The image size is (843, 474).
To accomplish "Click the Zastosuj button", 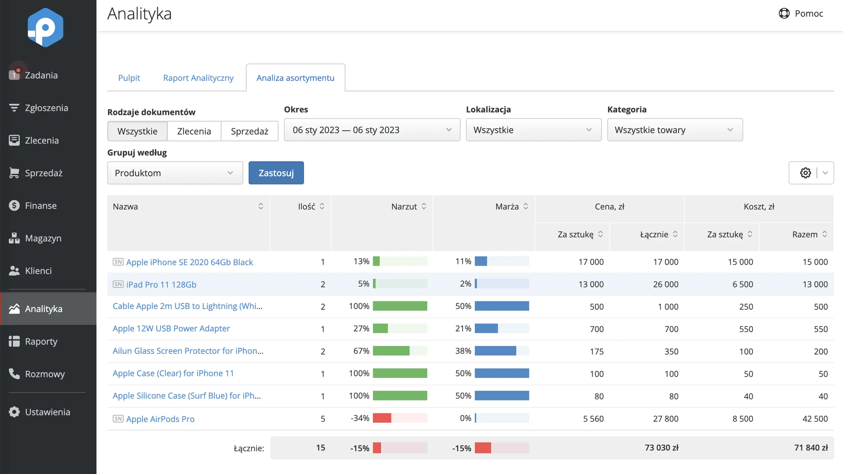I will [276, 173].
